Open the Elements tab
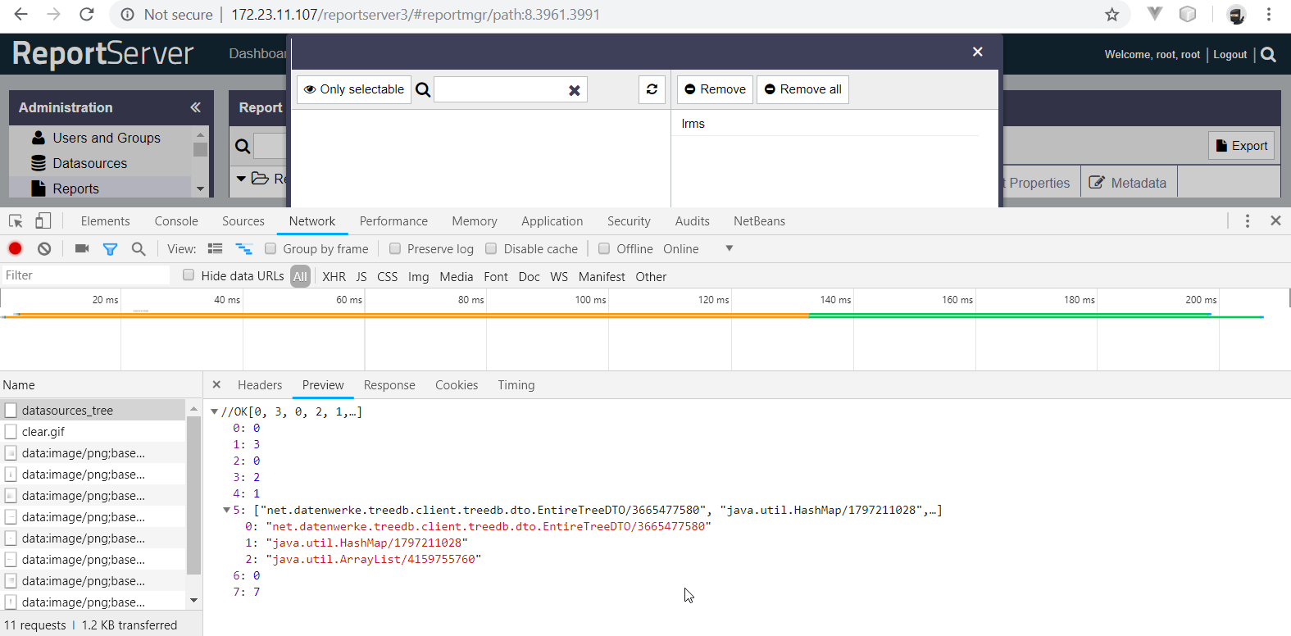 (x=105, y=220)
